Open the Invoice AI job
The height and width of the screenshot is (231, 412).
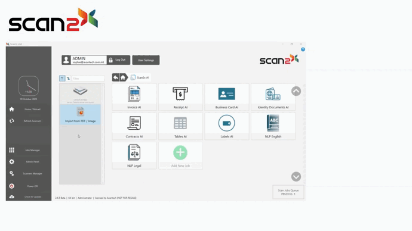click(x=134, y=97)
